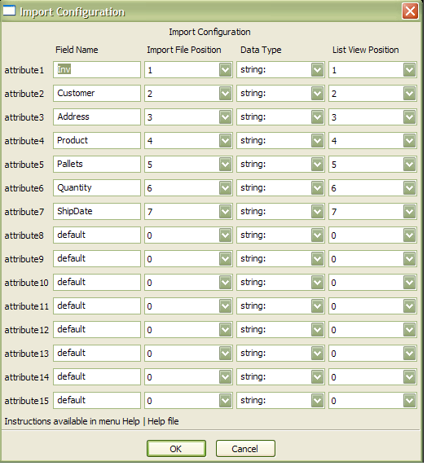427x466 pixels.
Task: Click the attribute11 default field name input
Action: point(97,306)
